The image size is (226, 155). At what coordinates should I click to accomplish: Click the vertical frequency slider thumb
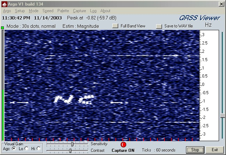[223, 115]
